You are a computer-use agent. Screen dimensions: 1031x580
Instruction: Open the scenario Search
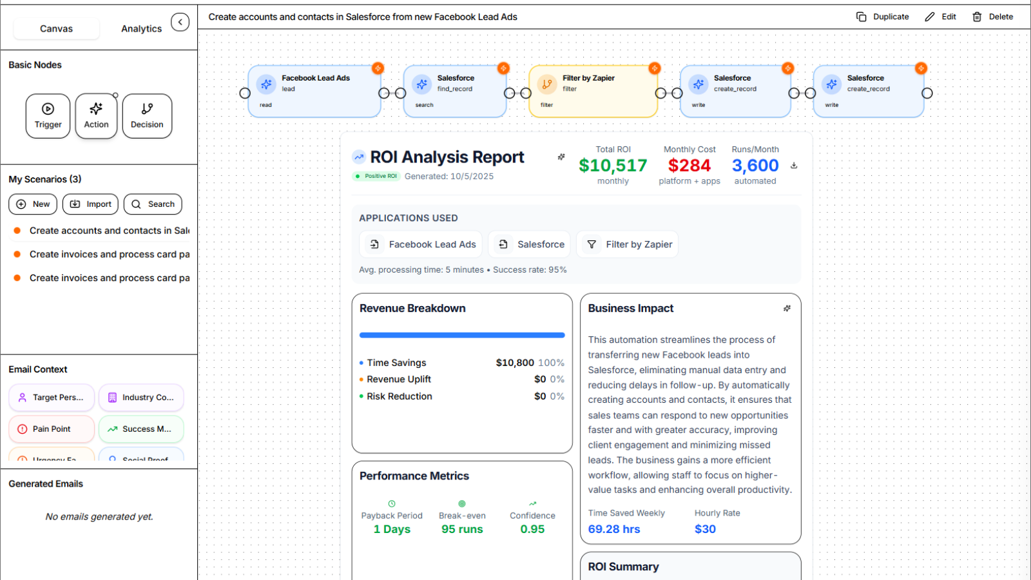153,204
